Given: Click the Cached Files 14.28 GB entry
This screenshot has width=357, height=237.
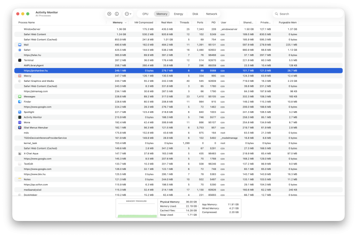Looking at the screenshot, I should (x=178, y=210).
